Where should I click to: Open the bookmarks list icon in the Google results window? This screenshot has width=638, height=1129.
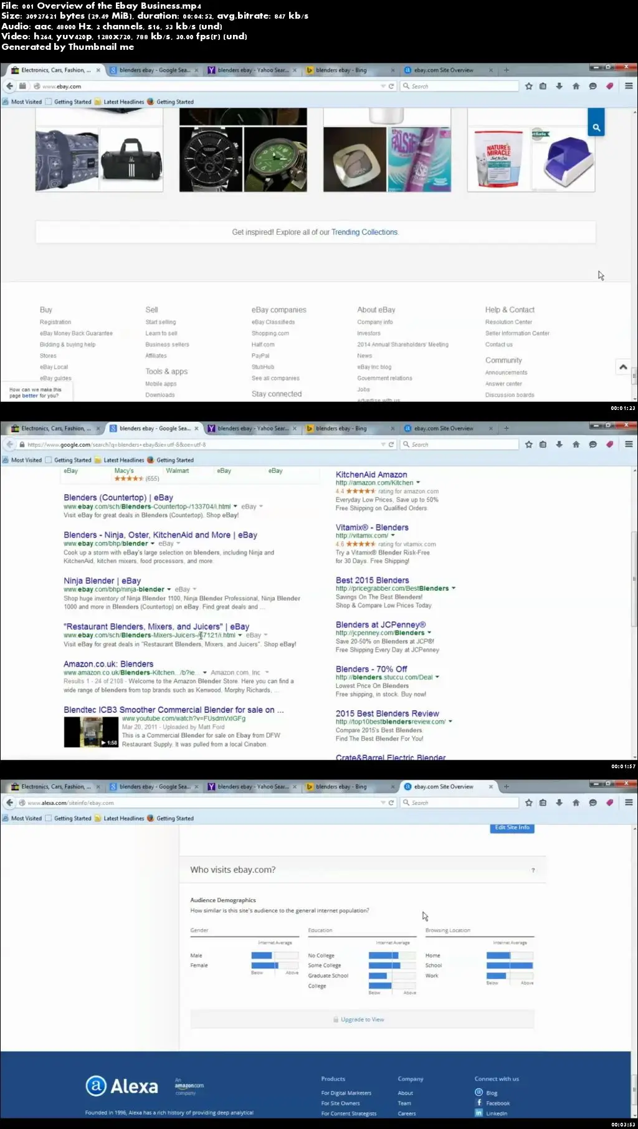543,444
